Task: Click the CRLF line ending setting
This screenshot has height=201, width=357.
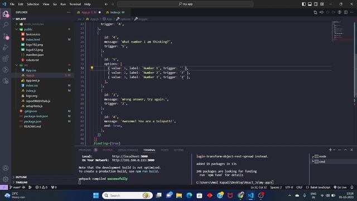Action: [300, 188]
